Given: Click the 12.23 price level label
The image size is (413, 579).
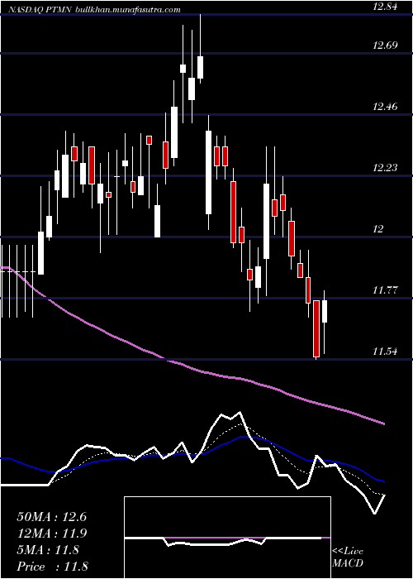Looking at the screenshot, I should (385, 168).
